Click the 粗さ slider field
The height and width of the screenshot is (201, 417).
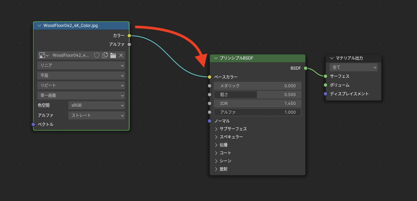tap(257, 95)
